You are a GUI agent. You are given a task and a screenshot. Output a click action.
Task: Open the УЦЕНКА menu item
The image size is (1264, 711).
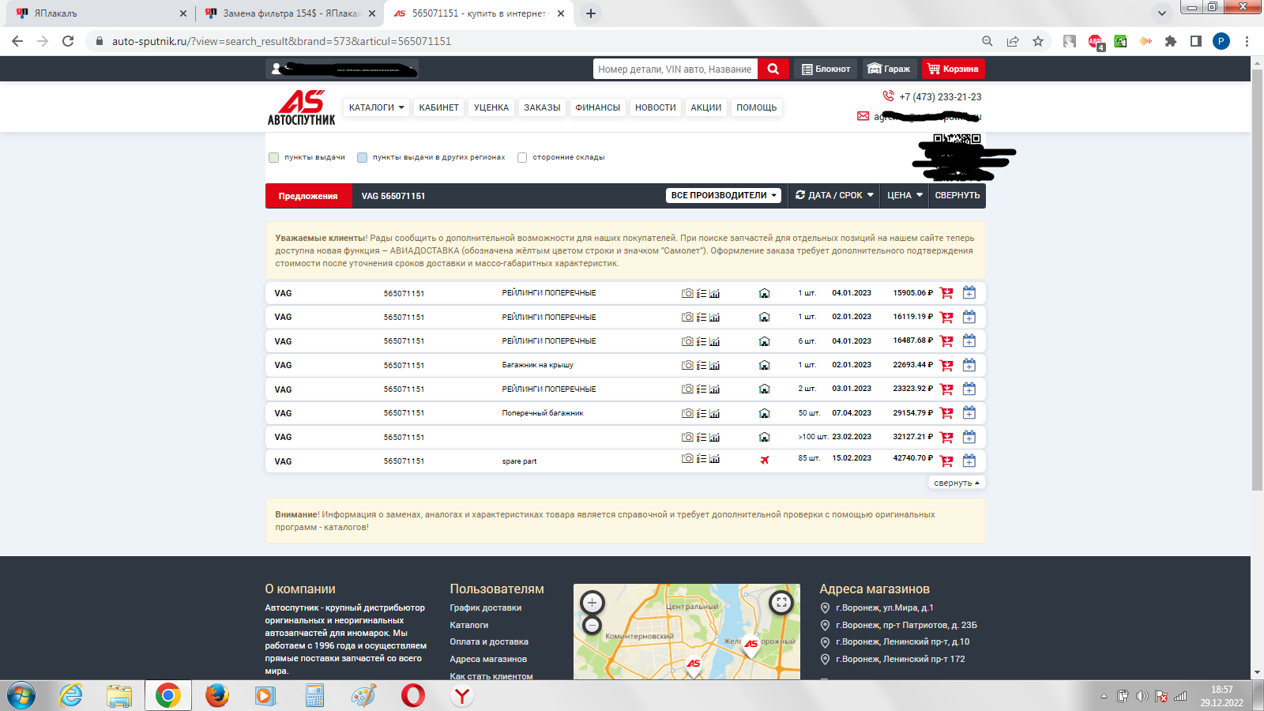[491, 107]
